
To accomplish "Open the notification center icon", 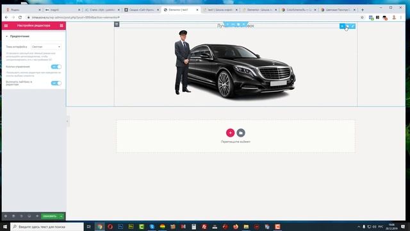I will 403,227.
